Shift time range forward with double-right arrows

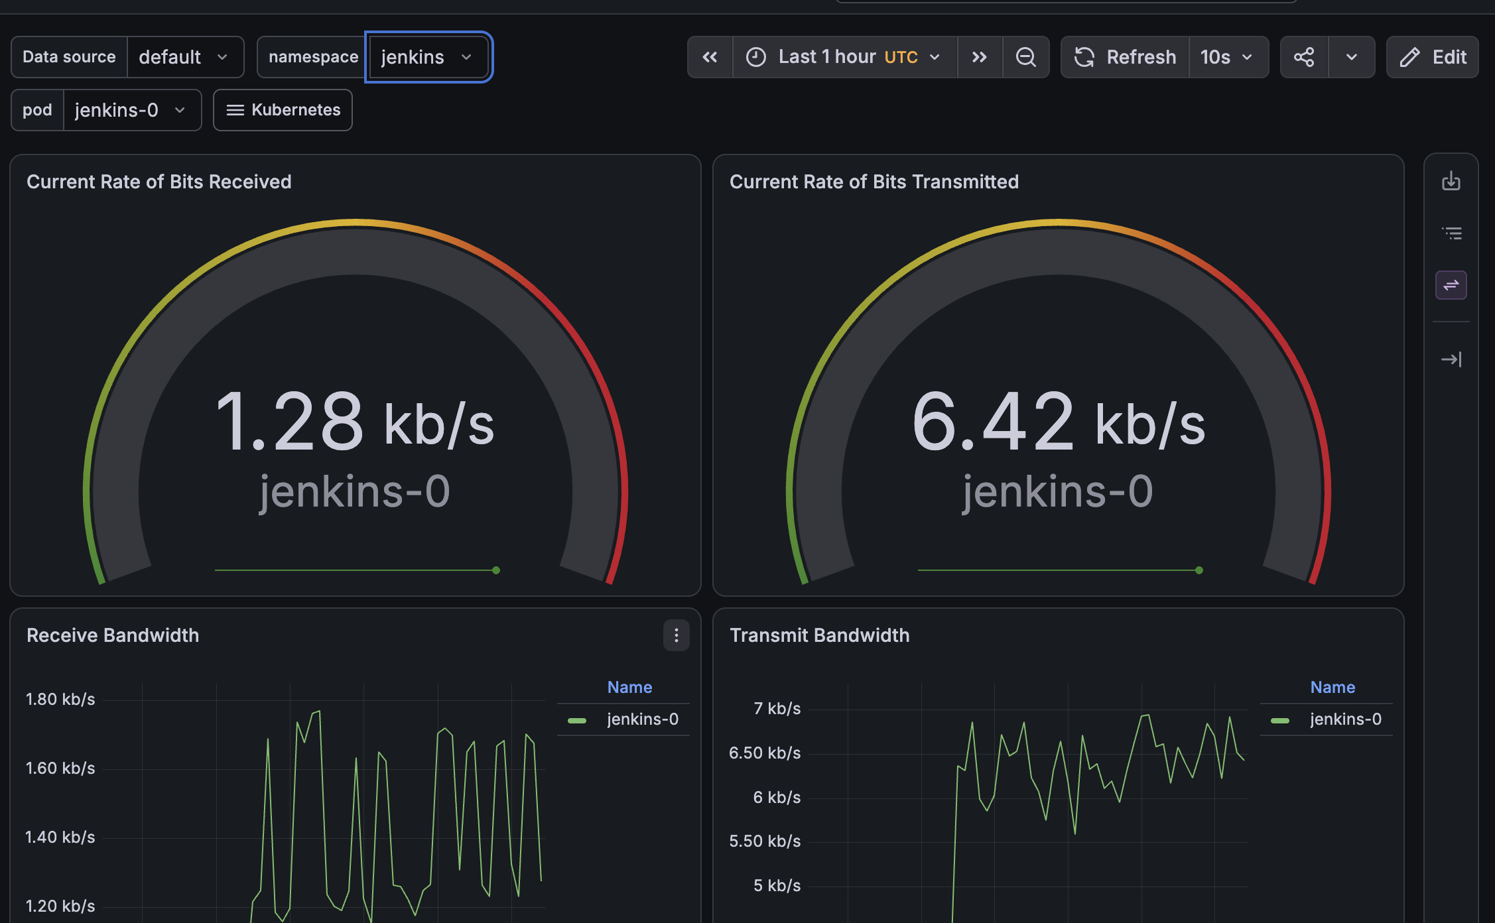click(x=980, y=57)
